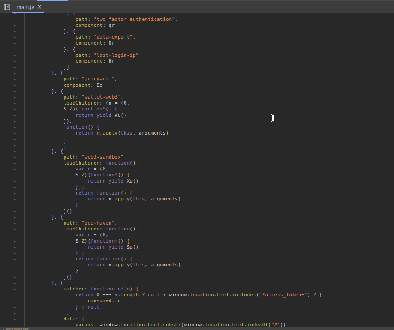Click the loadChildren key under wallet-web3
This screenshot has height=330, width=394.
[x=81, y=103]
